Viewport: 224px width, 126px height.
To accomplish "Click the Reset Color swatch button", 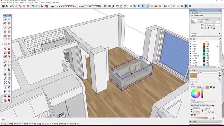I will (x=205, y=112).
